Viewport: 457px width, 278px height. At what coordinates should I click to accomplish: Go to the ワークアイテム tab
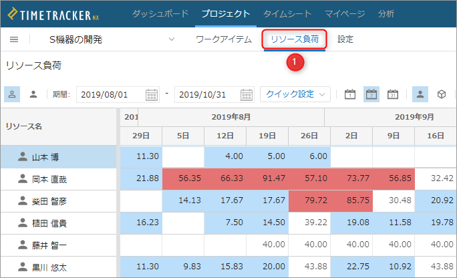pos(224,39)
